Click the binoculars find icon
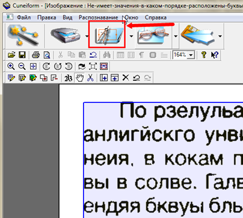The height and width of the screenshot is (218, 243). 106,55
